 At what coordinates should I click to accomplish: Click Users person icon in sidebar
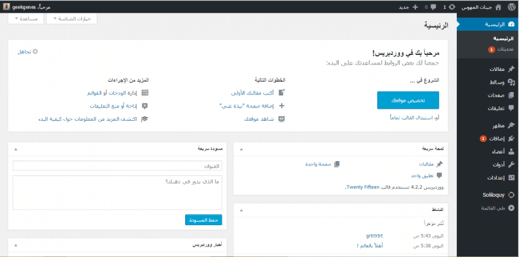[x=511, y=152]
